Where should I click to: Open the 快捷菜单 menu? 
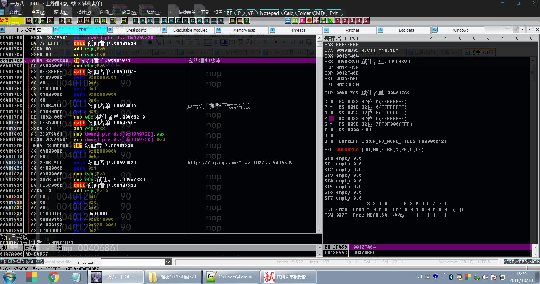coord(187,12)
